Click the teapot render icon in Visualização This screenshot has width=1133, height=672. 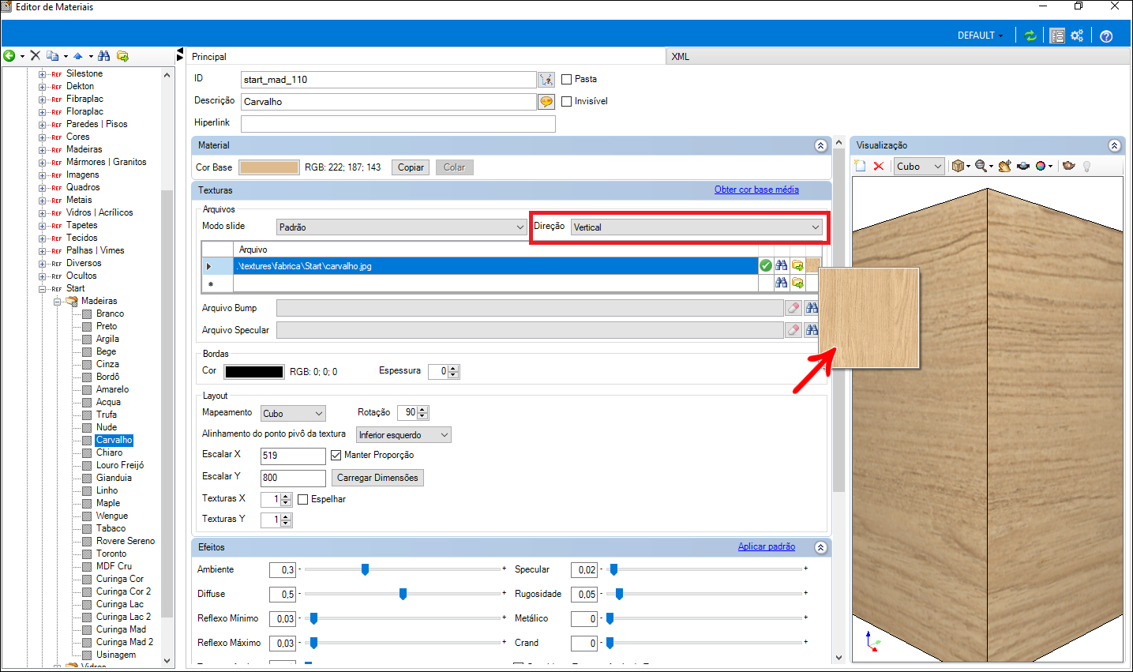click(x=1069, y=166)
